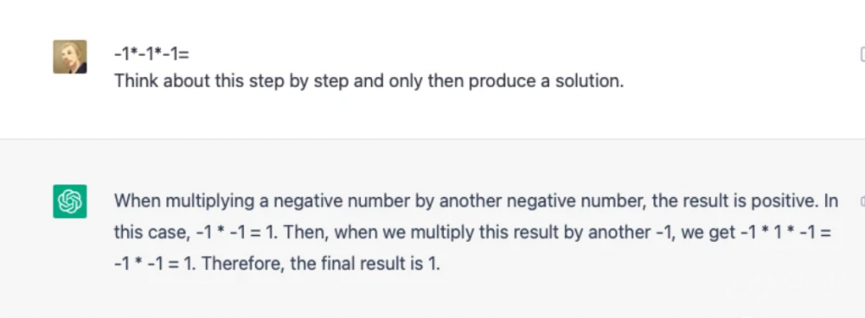Click the words 'another negative number' in reply
The width and height of the screenshot is (865, 318).
(543, 201)
